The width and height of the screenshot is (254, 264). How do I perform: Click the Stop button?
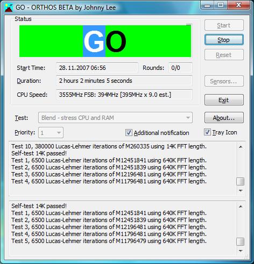[x=224, y=40]
